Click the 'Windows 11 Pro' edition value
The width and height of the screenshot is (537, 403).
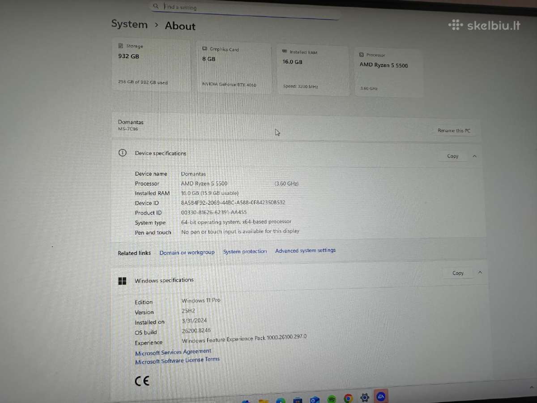(x=201, y=300)
